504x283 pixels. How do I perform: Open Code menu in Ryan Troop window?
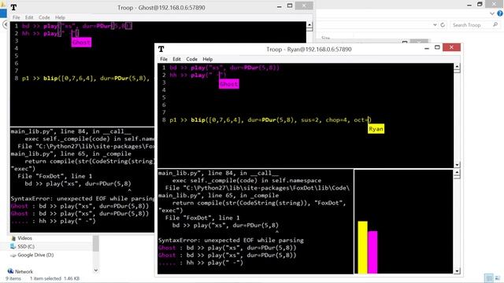tap(191, 59)
